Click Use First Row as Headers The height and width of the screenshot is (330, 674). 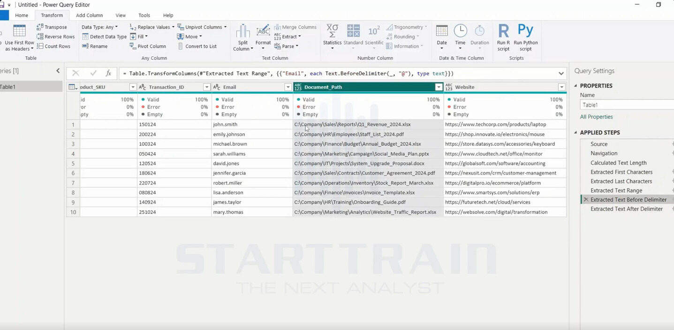click(19, 38)
